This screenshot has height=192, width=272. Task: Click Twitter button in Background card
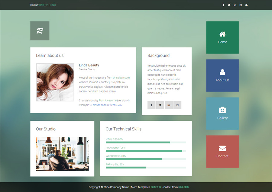click(x=160, y=105)
